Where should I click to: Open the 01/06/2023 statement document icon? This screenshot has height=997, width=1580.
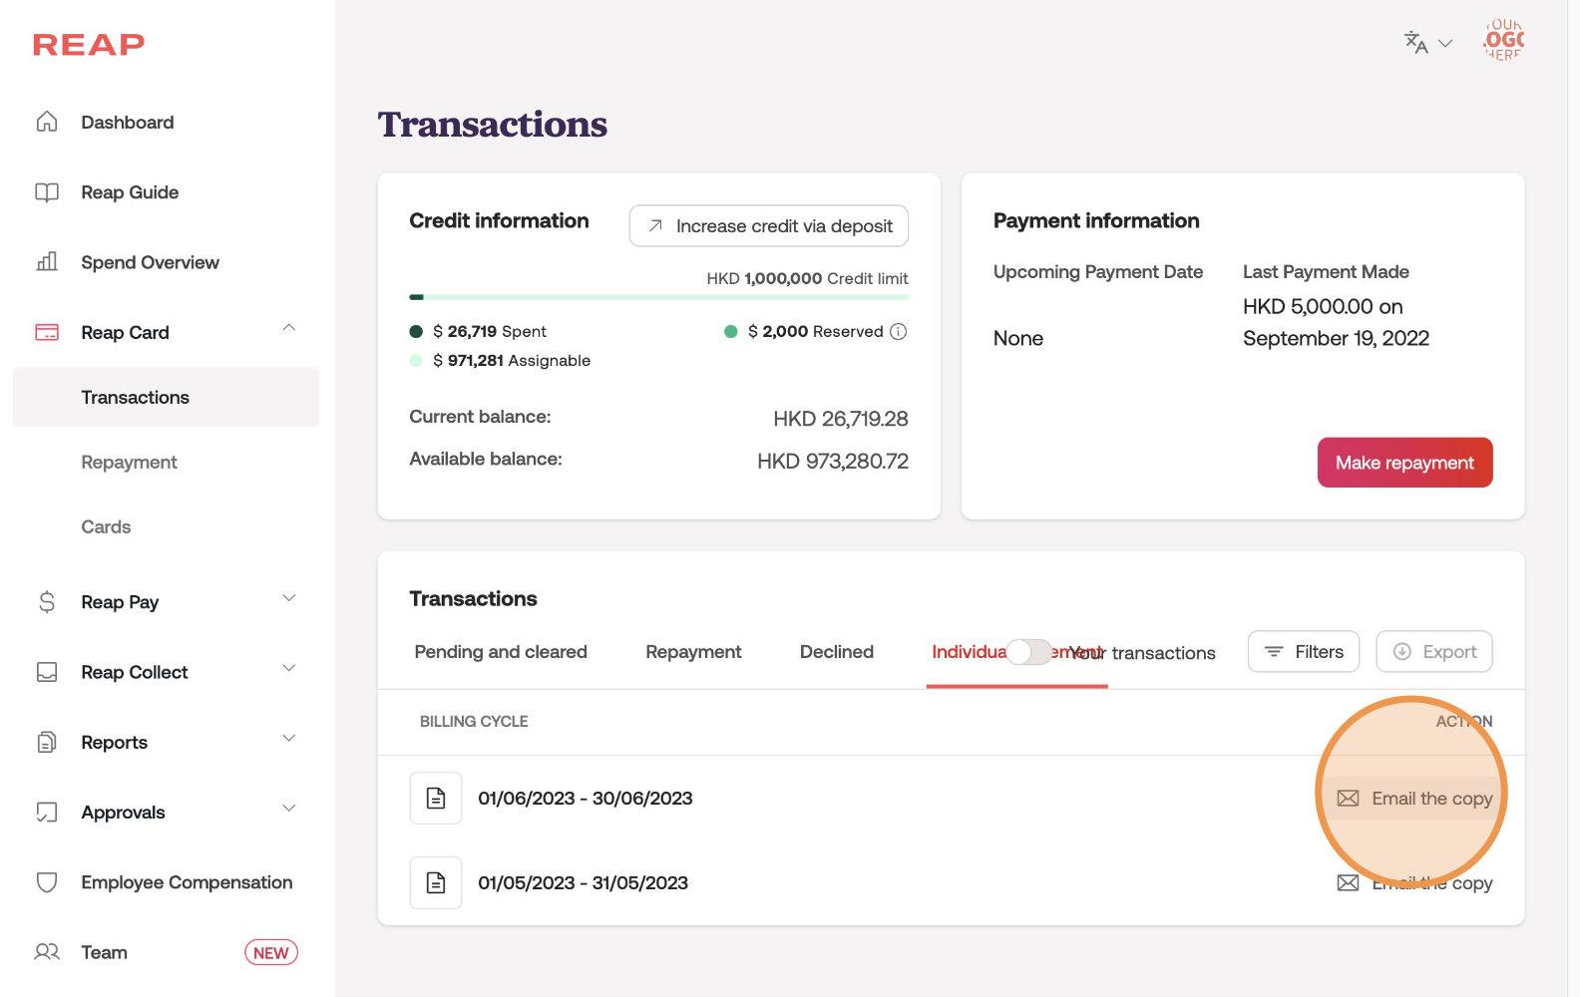point(436,799)
